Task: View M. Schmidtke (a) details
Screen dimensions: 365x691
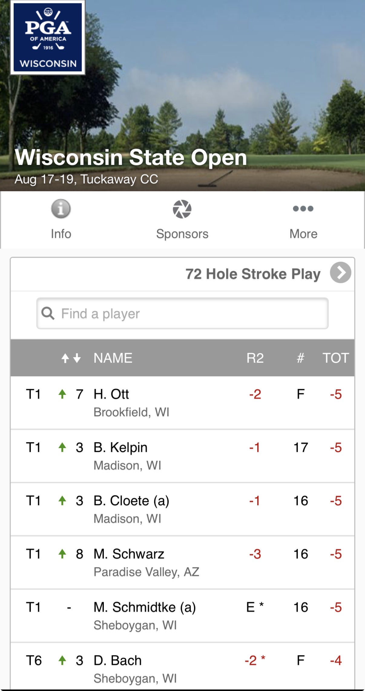Action: (182, 616)
